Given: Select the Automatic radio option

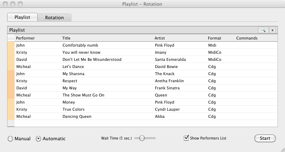Looking at the screenshot, I should pos(38,139).
